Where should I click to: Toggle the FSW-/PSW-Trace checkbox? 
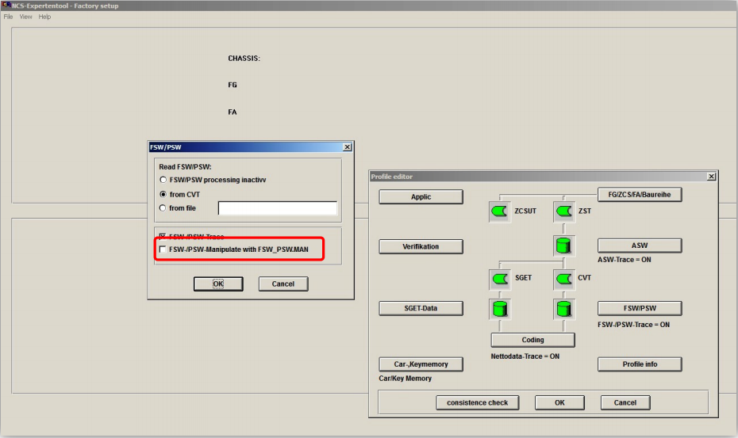163,236
